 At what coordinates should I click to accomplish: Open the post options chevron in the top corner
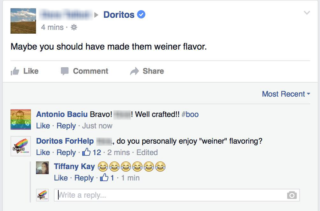[x=307, y=13]
